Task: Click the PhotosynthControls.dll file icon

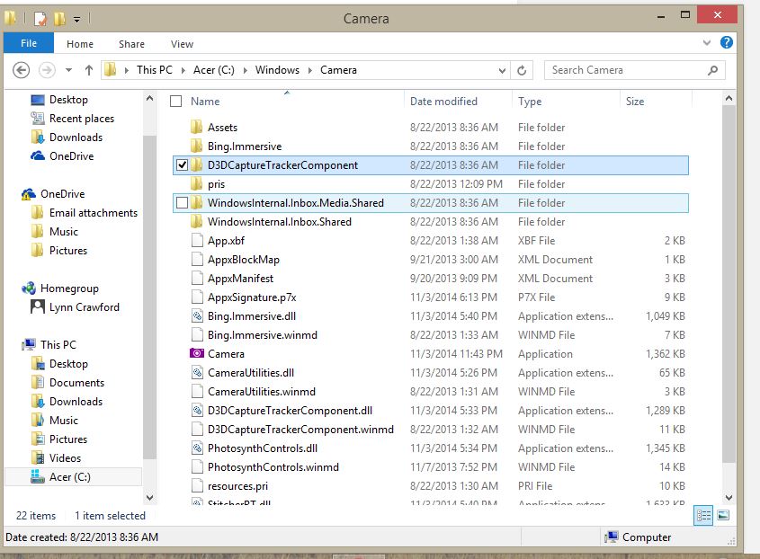Action: click(197, 448)
